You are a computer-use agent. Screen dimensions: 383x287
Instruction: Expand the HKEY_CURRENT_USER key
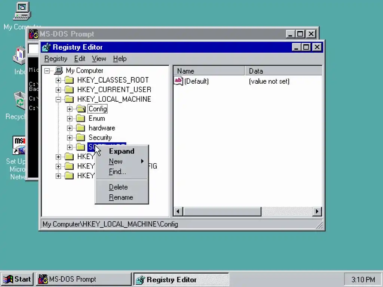58,90
